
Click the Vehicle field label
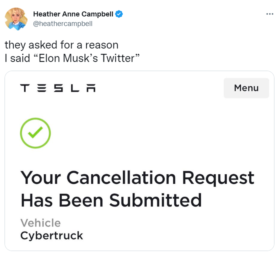pos(40,223)
